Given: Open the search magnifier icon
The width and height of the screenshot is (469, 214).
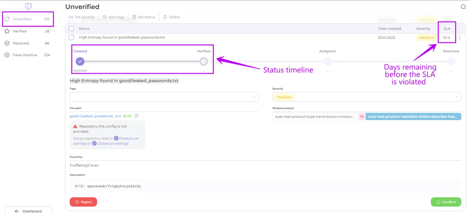Looking at the screenshot, I should click(x=463, y=7).
